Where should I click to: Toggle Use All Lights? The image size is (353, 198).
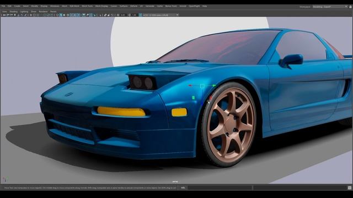click(x=75, y=15)
